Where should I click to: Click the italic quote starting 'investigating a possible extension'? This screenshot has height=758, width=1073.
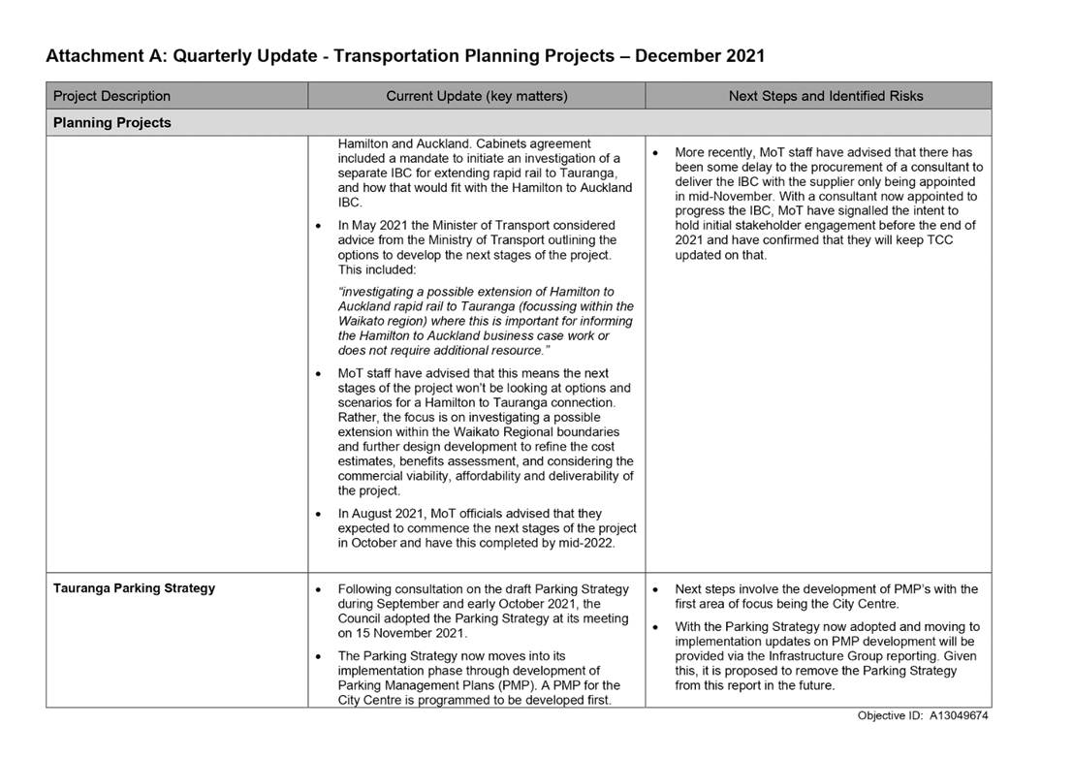click(x=486, y=321)
